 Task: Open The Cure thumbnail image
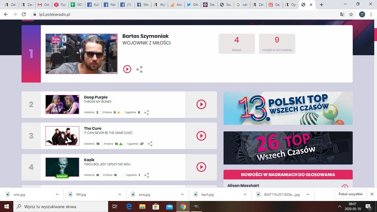tap(62, 136)
